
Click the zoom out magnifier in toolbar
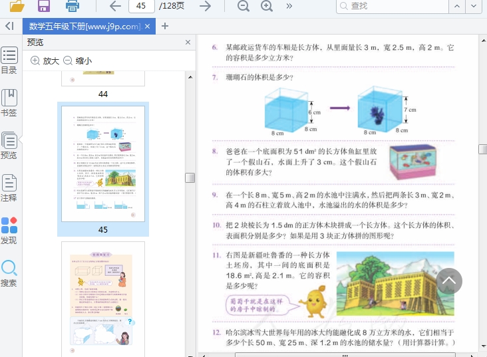pos(243,6)
